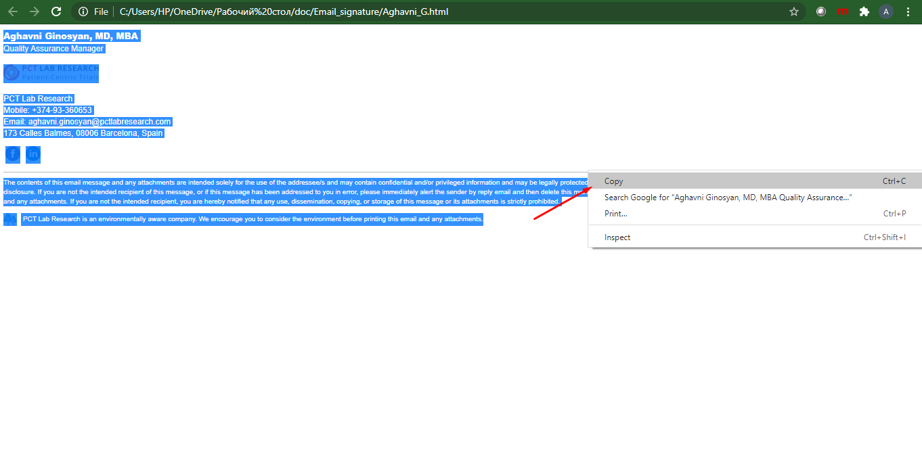Click the LinkedIn icon in the signature
Image resolution: width=922 pixels, height=464 pixels.
click(x=33, y=154)
